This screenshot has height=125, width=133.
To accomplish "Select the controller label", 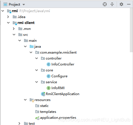I will click(x=54, y=58).
